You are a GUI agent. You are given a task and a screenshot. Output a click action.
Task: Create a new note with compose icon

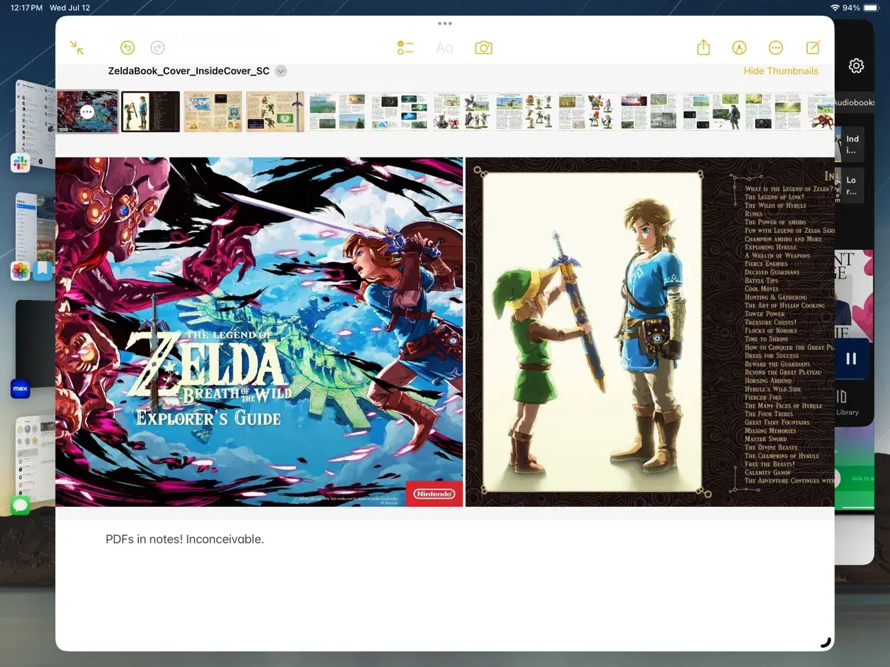[x=813, y=48]
